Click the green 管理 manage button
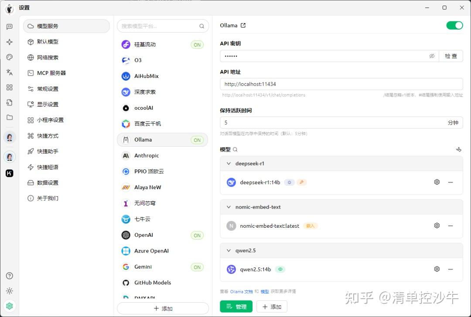471x317 pixels. point(236,307)
